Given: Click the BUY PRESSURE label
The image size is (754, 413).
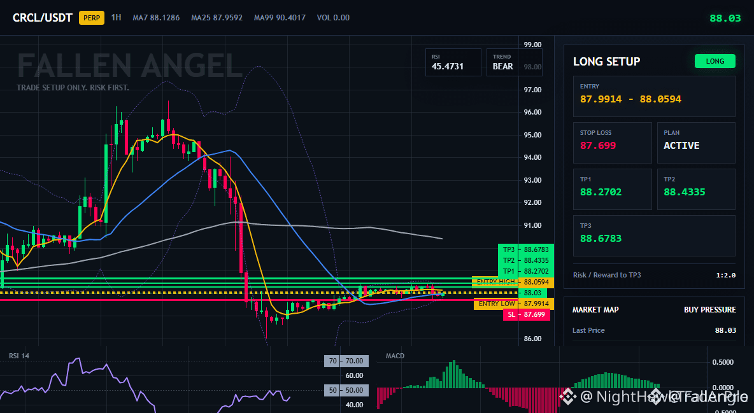Looking at the screenshot, I should [710, 310].
